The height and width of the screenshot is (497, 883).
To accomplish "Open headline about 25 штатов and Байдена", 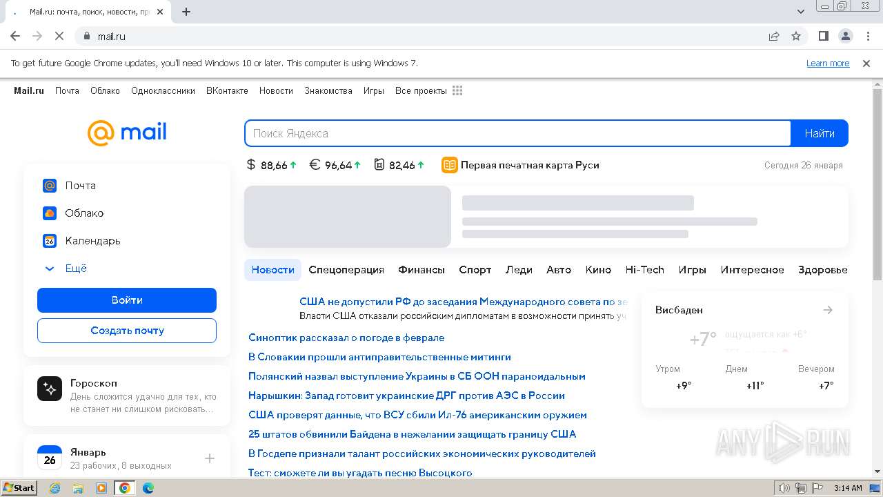I will (x=412, y=434).
